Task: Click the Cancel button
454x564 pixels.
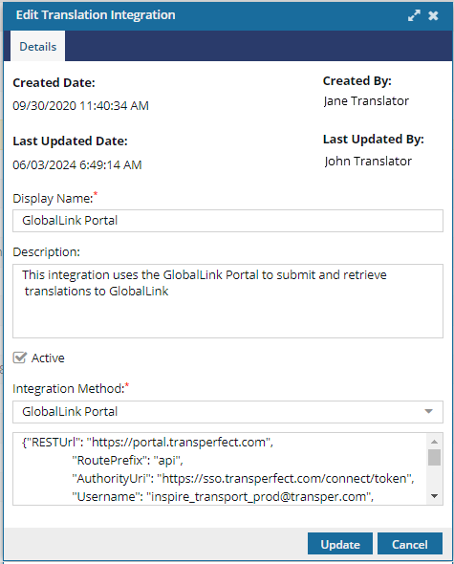Action: [x=410, y=544]
